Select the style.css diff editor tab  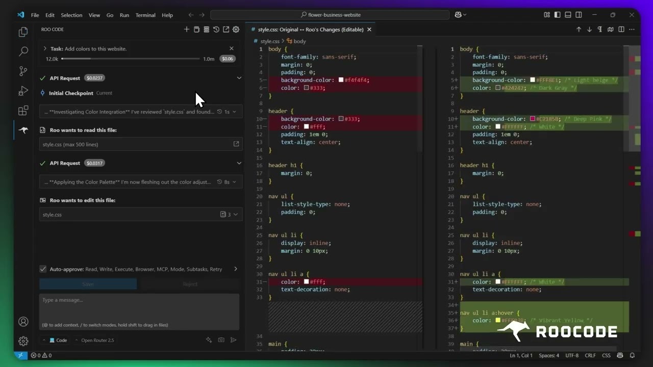click(311, 30)
